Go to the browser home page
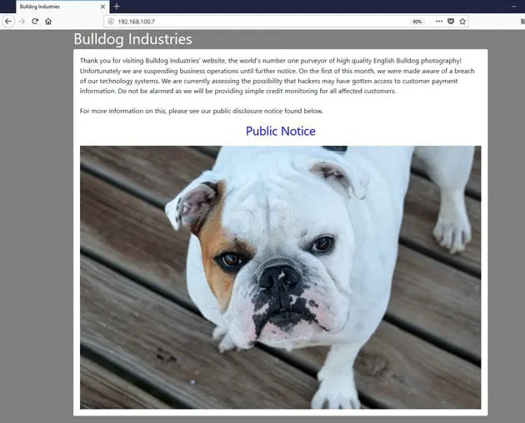Image resolution: width=525 pixels, height=423 pixels. point(48,22)
